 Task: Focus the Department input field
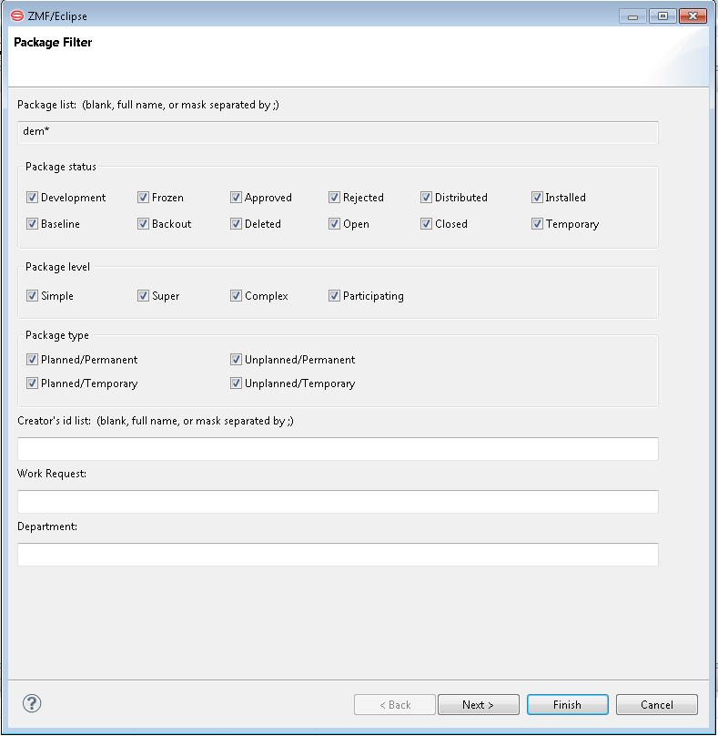click(338, 555)
